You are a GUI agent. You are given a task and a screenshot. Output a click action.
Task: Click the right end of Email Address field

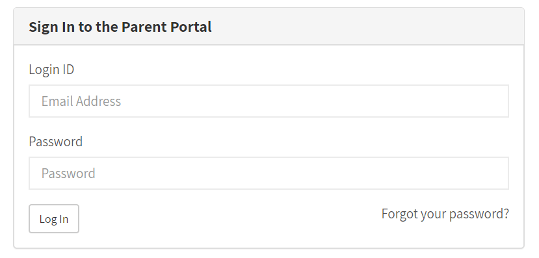tap(495, 101)
